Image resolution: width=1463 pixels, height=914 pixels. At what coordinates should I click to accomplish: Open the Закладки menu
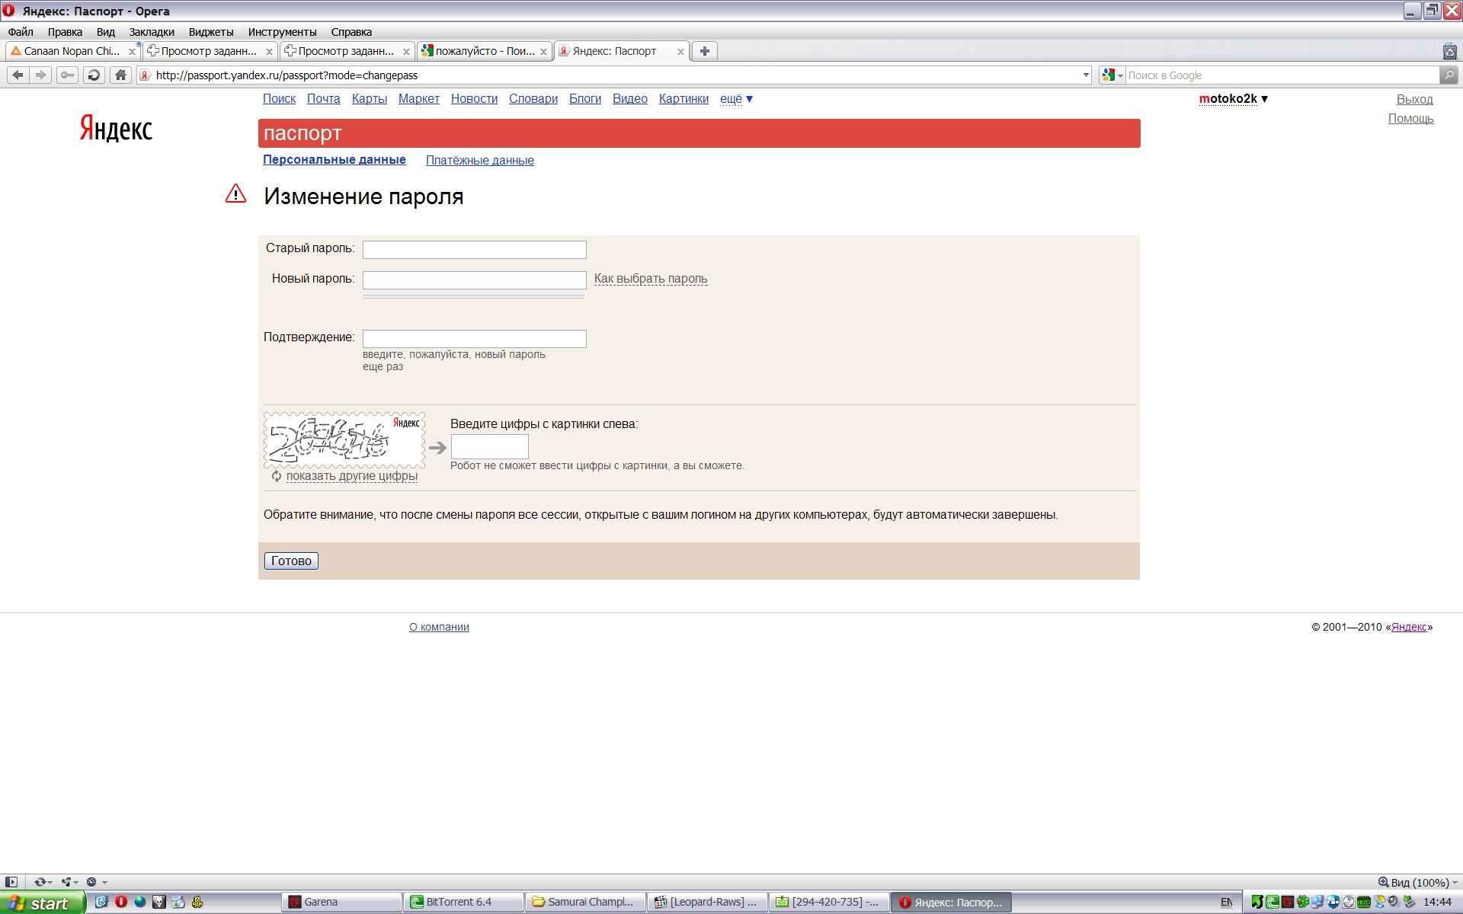click(x=151, y=32)
